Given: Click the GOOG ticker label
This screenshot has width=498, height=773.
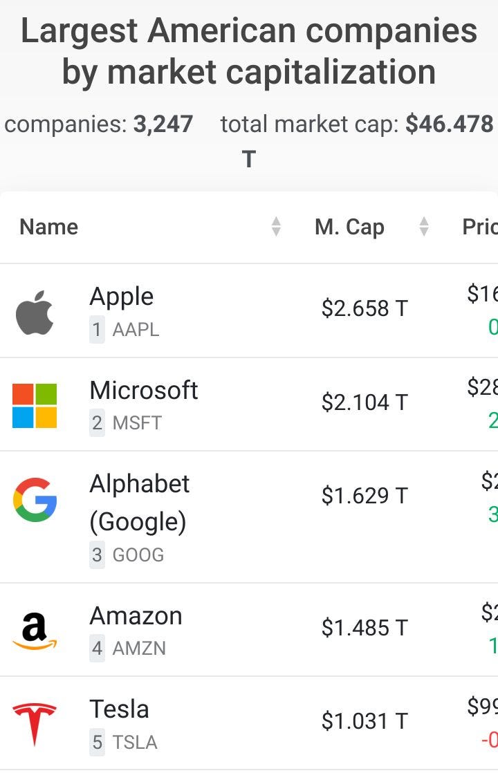Looking at the screenshot, I should pos(138,555).
